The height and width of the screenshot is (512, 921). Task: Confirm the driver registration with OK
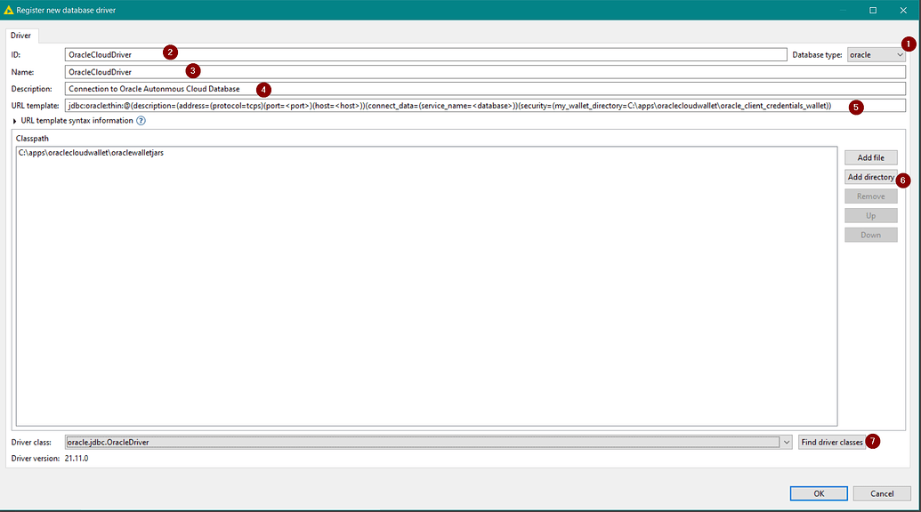818,493
